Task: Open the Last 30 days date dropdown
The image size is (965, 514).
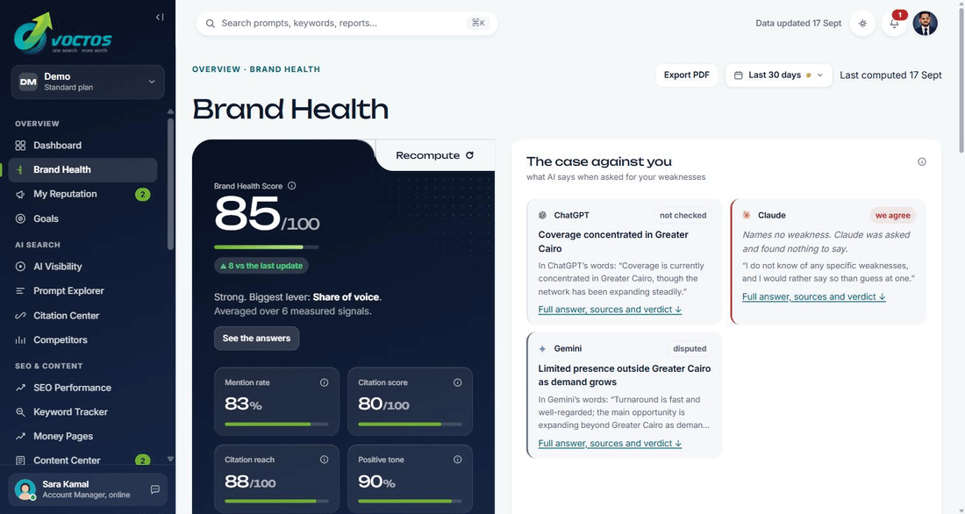Action: [778, 75]
